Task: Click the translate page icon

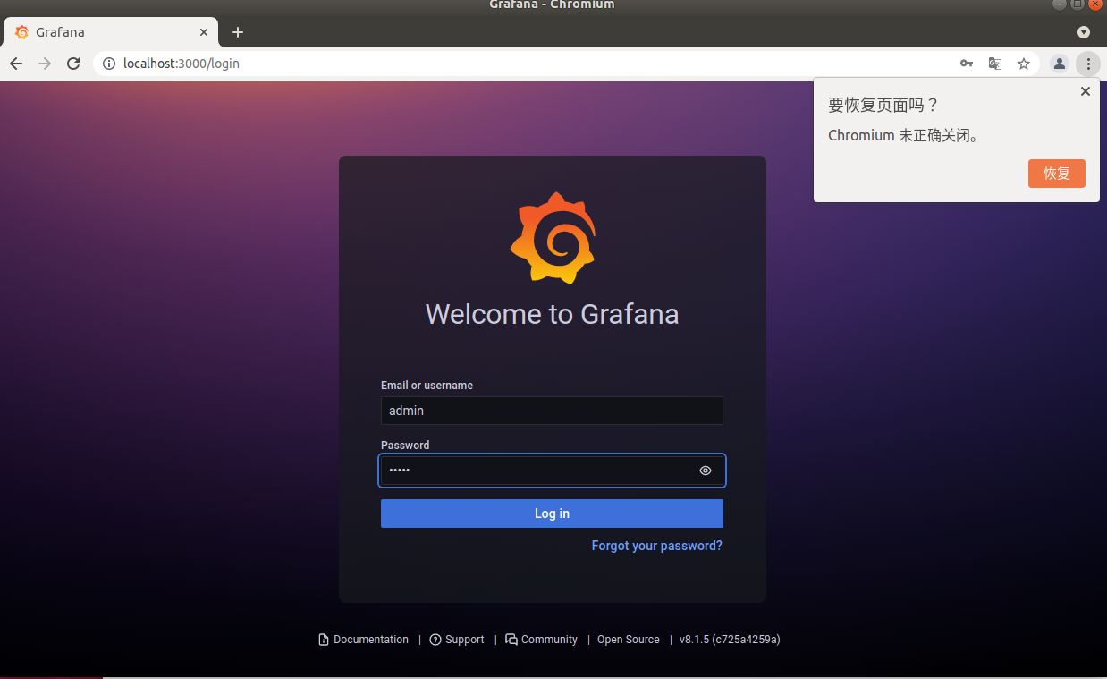Action: click(x=995, y=64)
